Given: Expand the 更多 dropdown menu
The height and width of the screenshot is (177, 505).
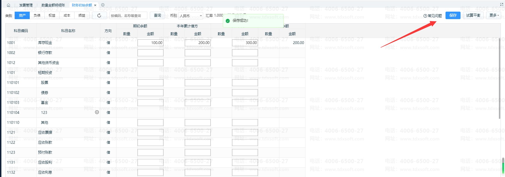Looking at the screenshot, I should click(x=494, y=16).
